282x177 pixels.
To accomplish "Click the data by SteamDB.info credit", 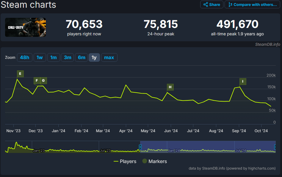I will (232, 168).
